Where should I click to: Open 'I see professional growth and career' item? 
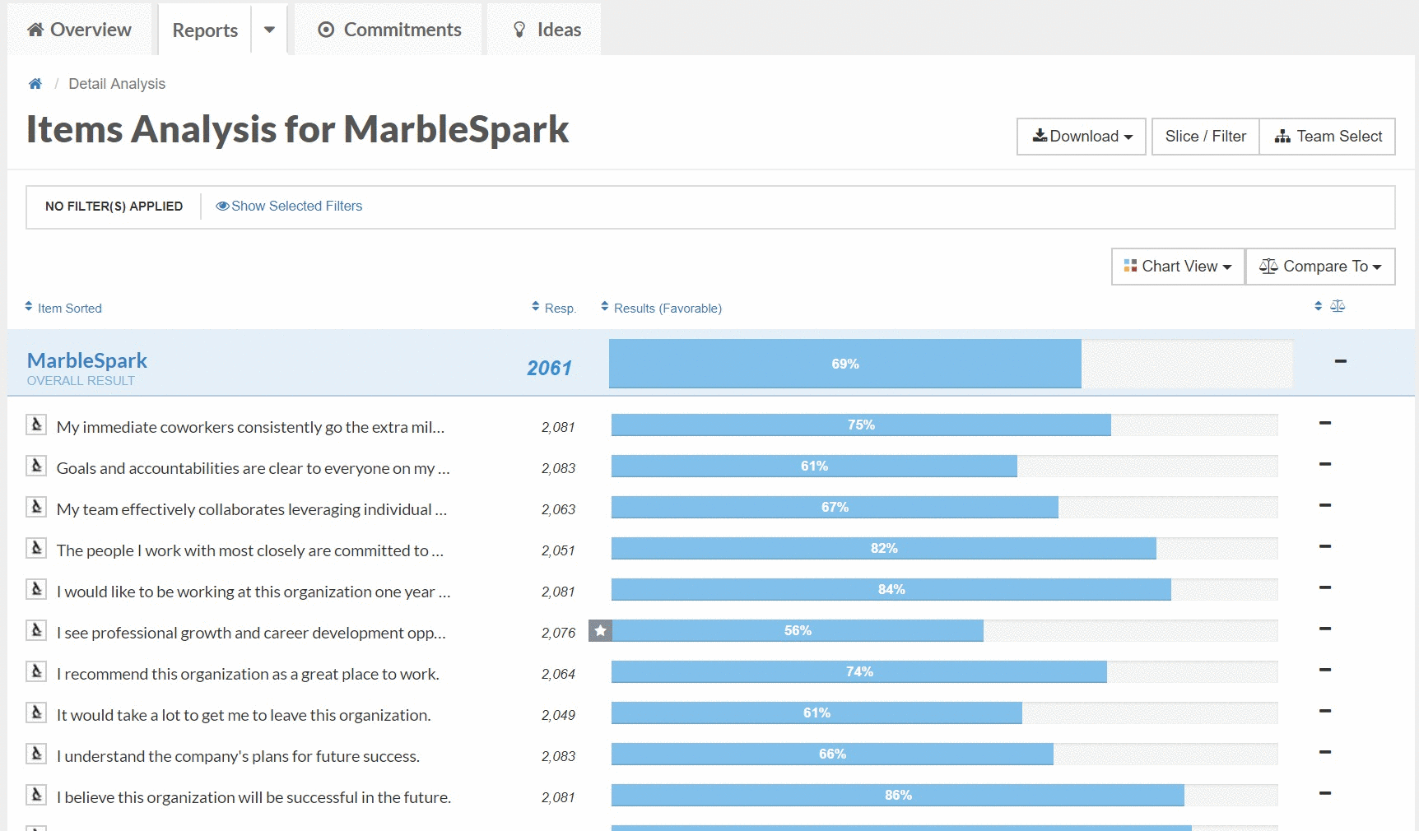[x=251, y=633]
